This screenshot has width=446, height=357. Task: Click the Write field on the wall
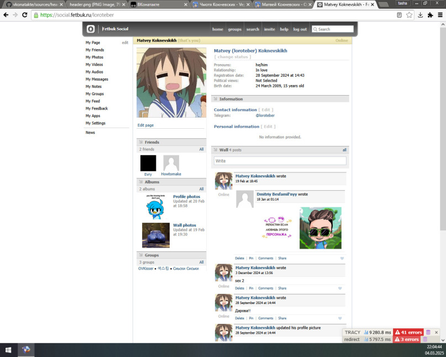pyautogui.click(x=280, y=161)
